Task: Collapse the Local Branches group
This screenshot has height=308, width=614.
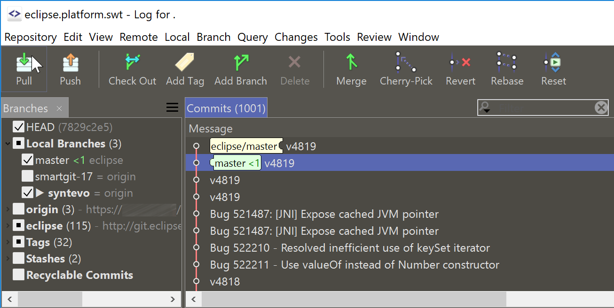Action: [x=7, y=144]
